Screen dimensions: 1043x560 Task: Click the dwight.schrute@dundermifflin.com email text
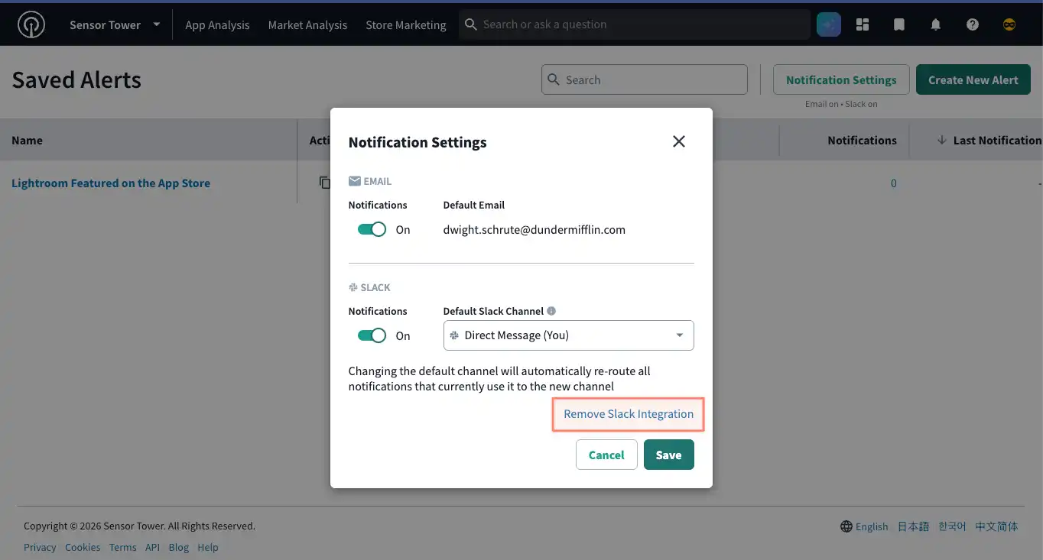534,229
